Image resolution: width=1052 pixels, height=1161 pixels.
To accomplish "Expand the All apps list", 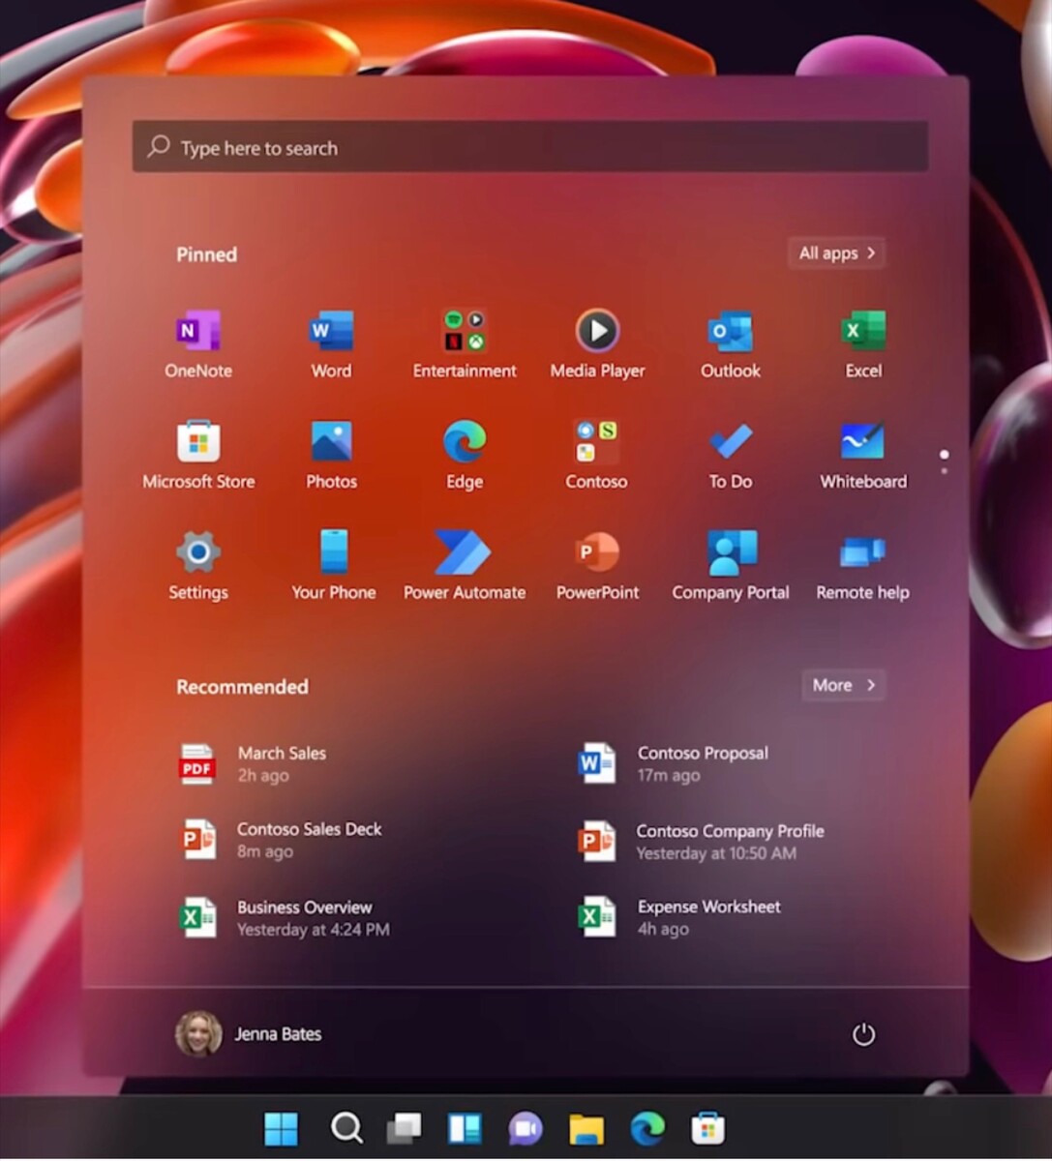I will click(837, 253).
